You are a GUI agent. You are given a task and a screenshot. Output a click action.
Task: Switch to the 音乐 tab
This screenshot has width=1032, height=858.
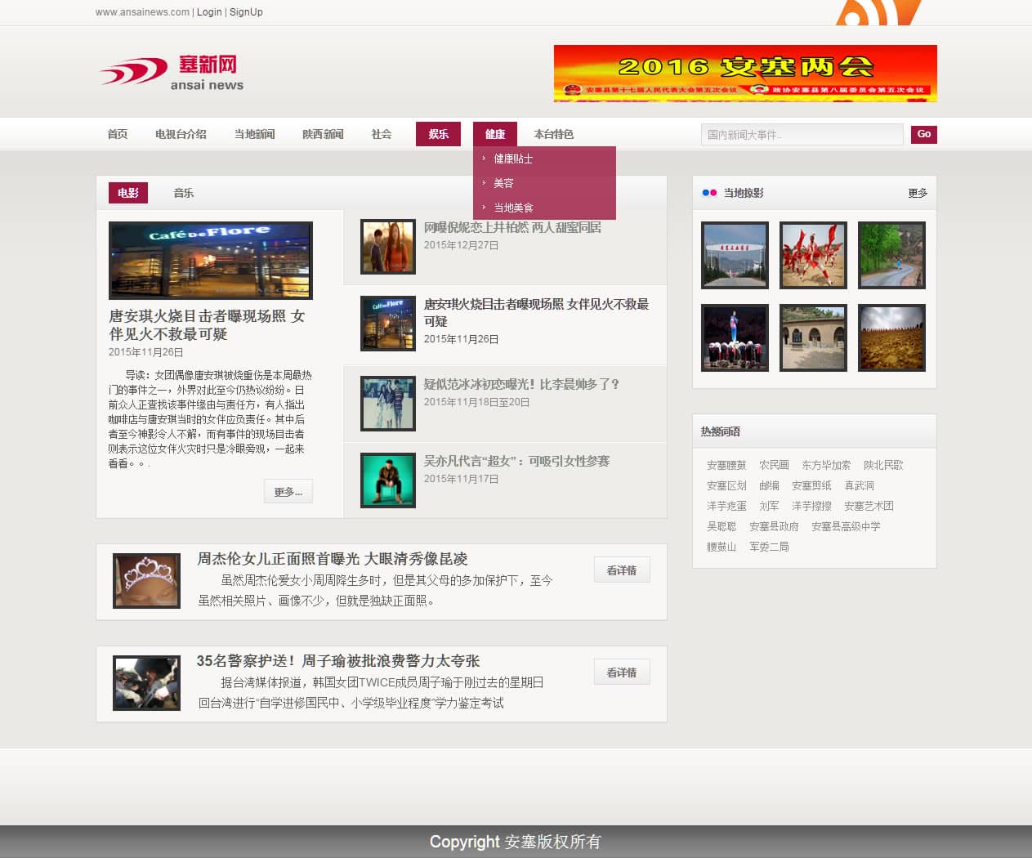[x=184, y=193]
